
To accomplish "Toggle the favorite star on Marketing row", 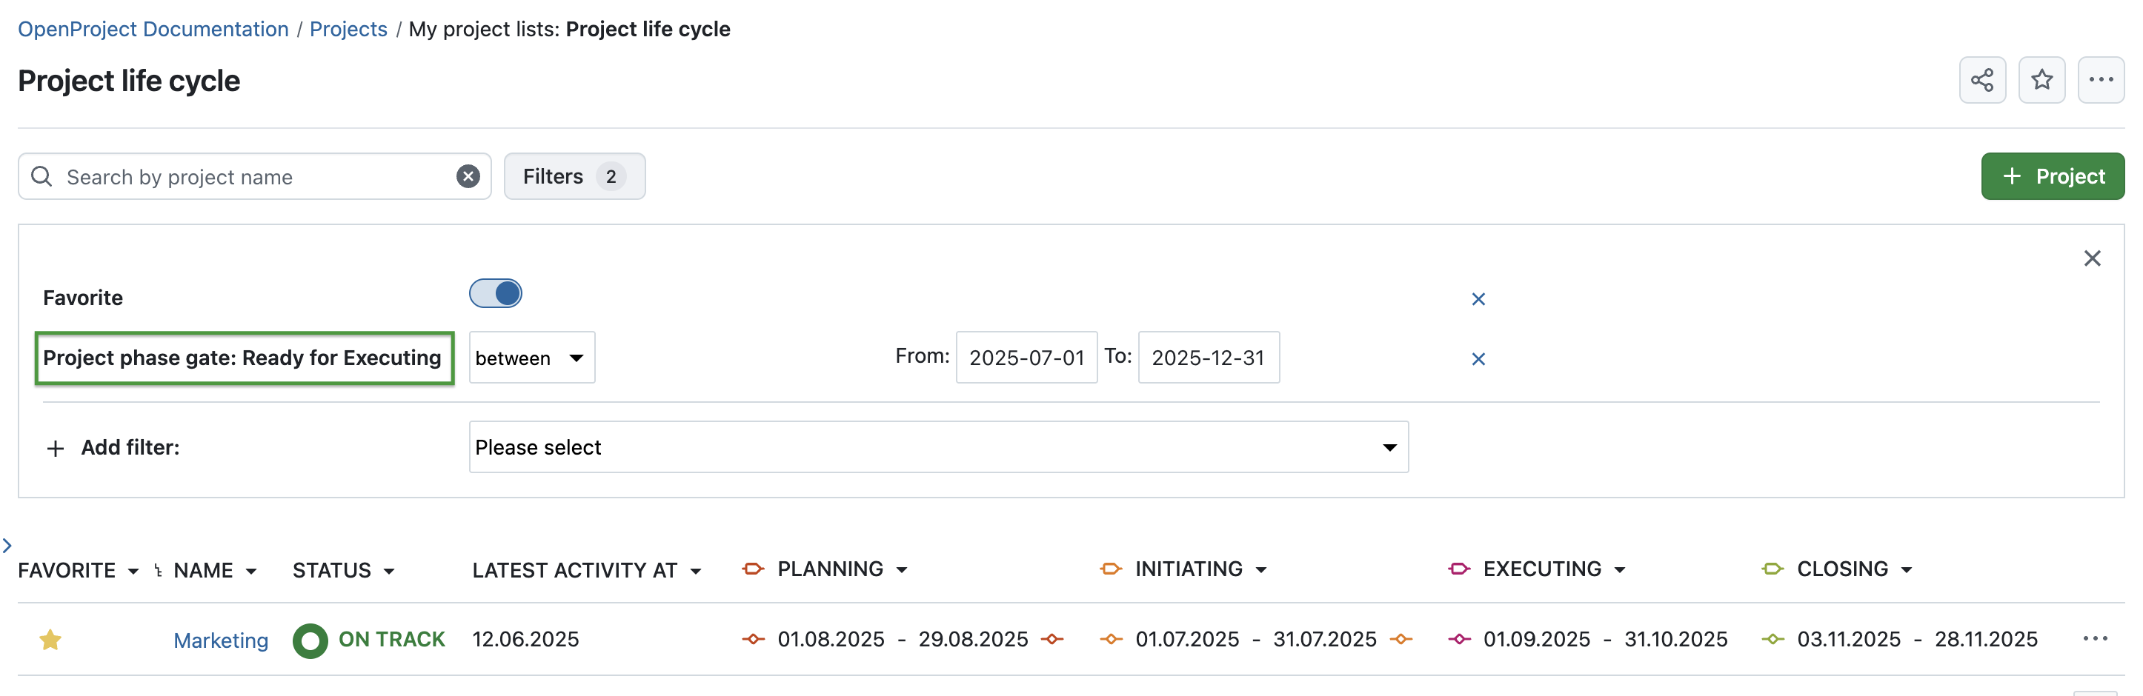I will pyautogui.click(x=50, y=640).
